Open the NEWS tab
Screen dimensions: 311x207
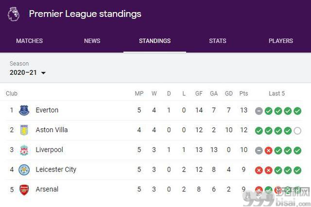click(x=92, y=41)
